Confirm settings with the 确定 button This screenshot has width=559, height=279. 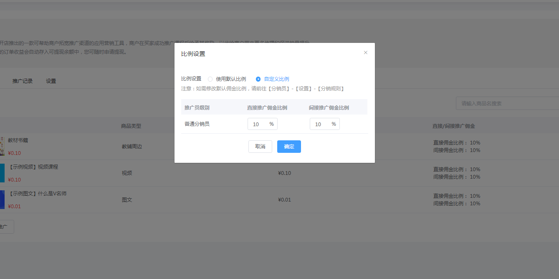point(289,146)
